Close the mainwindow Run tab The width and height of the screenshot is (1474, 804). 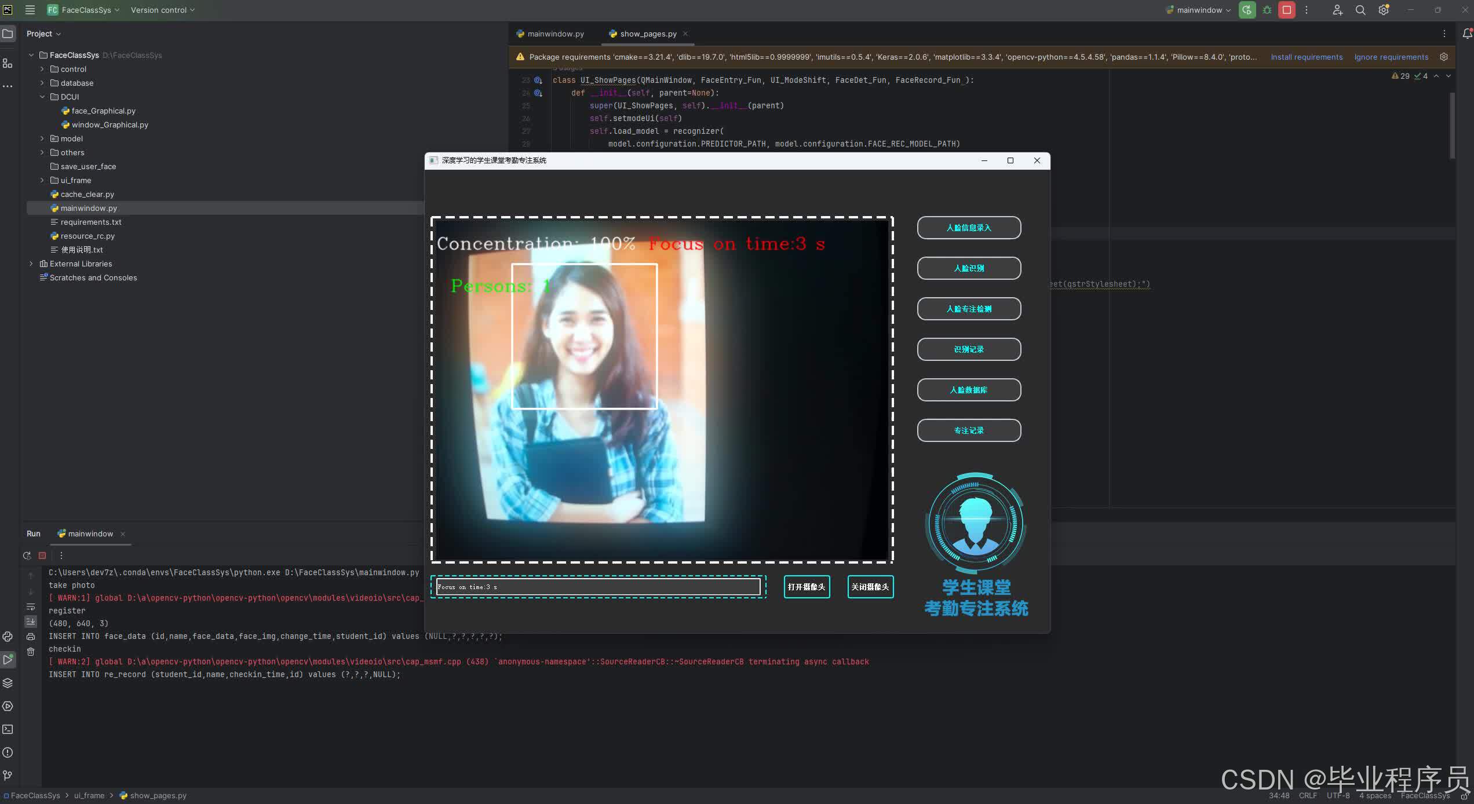123,534
